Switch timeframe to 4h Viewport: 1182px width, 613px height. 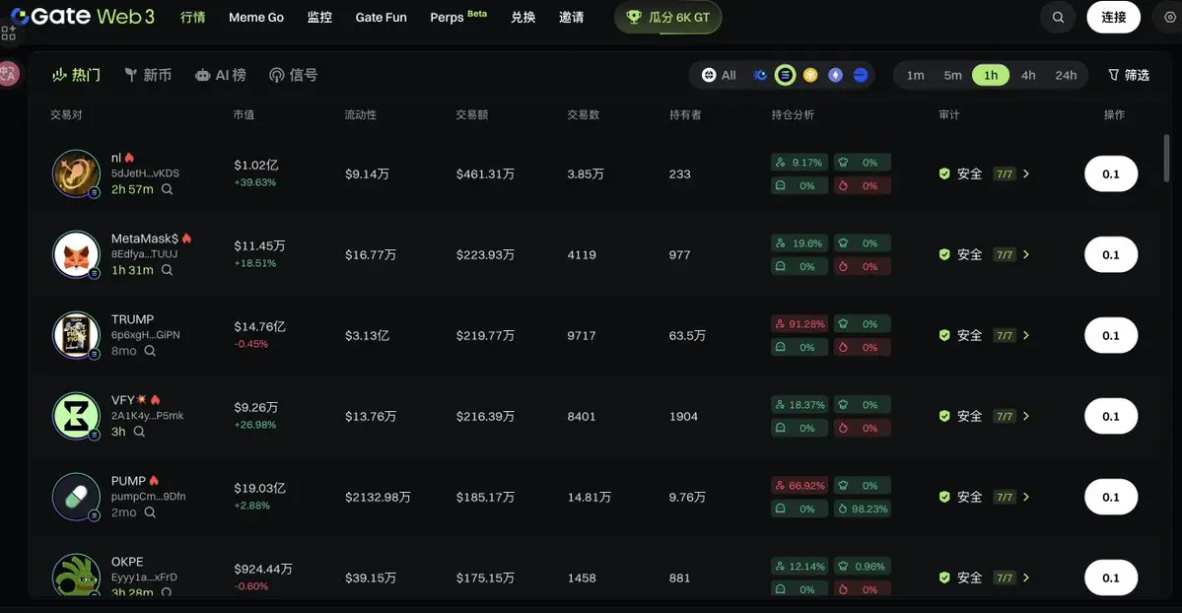[x=1028, y=75]
